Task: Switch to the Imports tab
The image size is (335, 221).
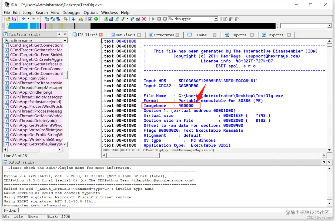Action: pos(239,35)
